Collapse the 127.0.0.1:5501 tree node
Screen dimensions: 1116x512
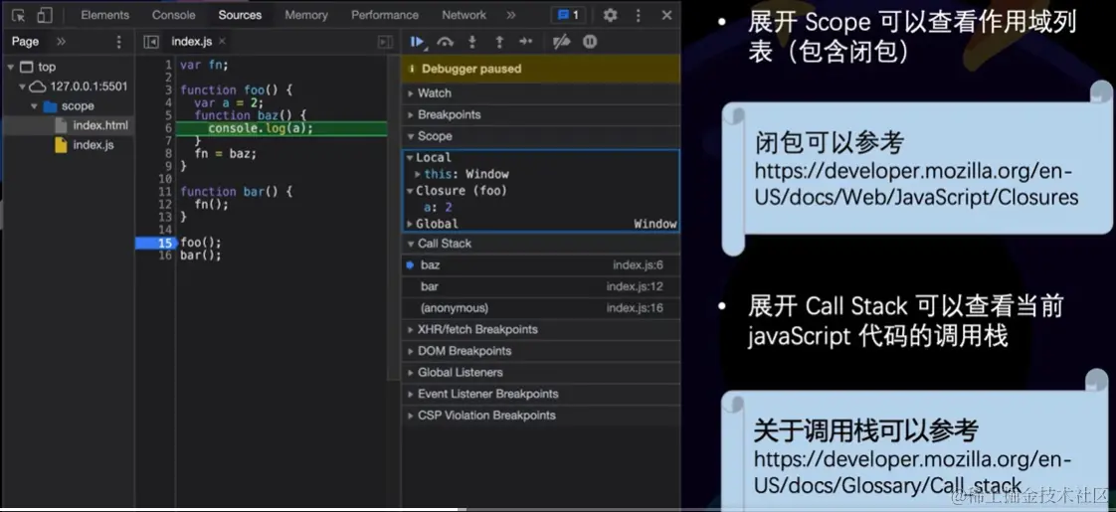pos(22,86)
